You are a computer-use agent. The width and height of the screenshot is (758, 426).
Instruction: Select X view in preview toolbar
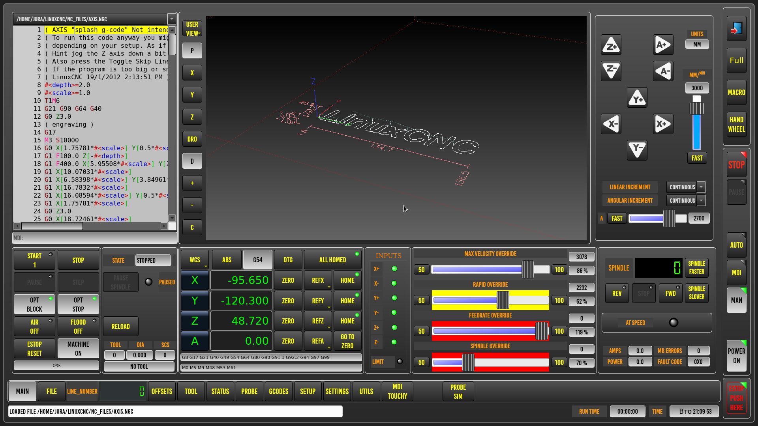click(192, 73)
